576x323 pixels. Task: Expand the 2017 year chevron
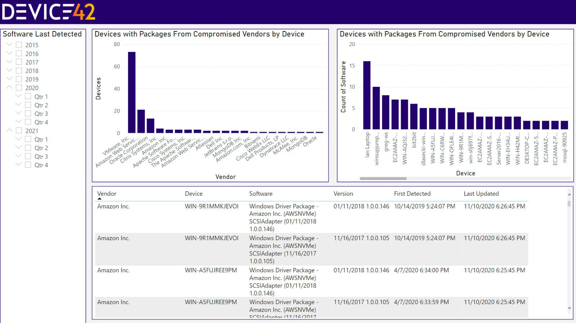point(9,62)
